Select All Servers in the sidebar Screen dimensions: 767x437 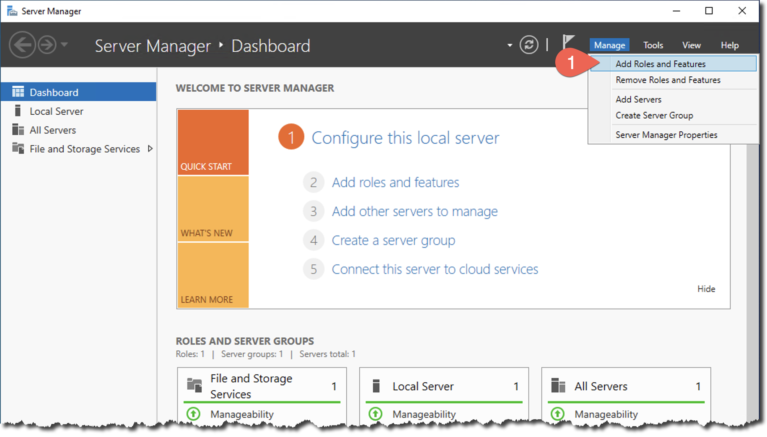coord(79,130)
